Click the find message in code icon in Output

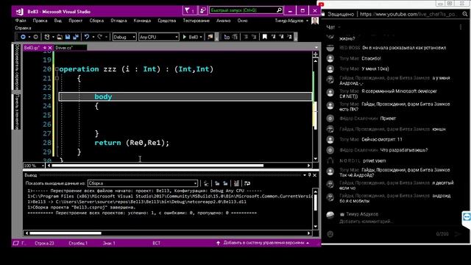coord(206,183)
